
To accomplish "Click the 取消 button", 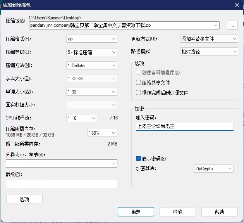I will [178, 212].
